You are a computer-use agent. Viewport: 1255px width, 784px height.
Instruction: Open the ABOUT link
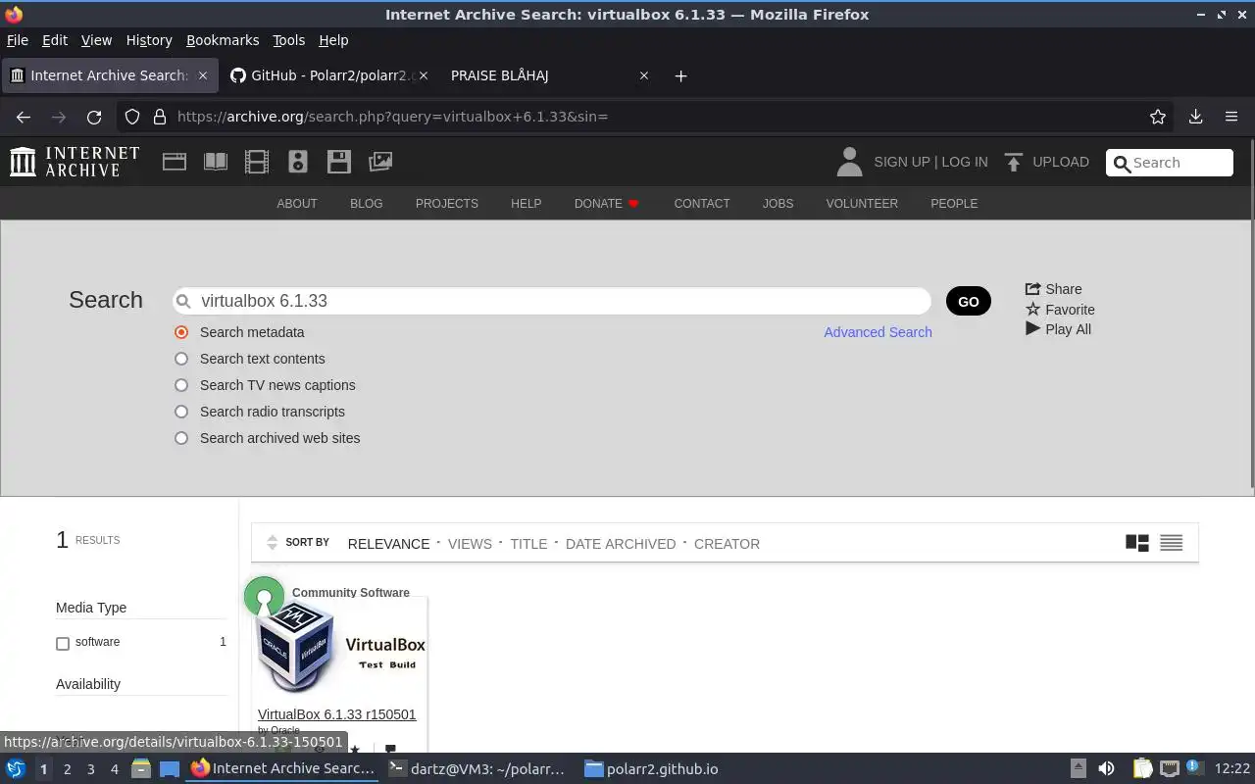tap(297, 204)
